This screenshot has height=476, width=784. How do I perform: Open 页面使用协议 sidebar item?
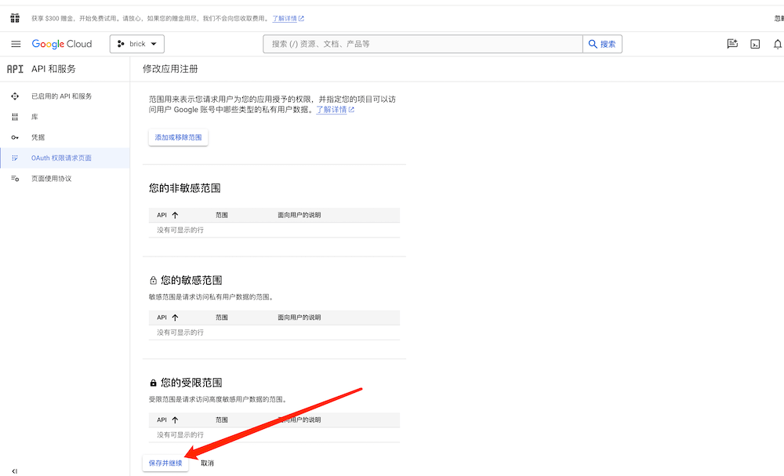coord(51,179)
